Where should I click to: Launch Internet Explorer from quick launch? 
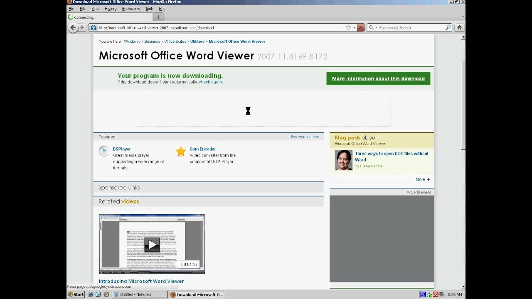[91, 294]
